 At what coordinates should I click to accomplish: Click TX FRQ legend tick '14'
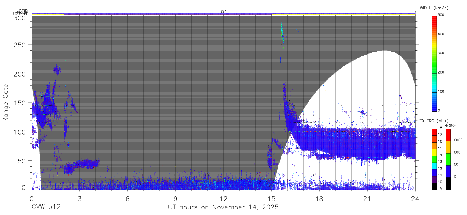[440, 155]
